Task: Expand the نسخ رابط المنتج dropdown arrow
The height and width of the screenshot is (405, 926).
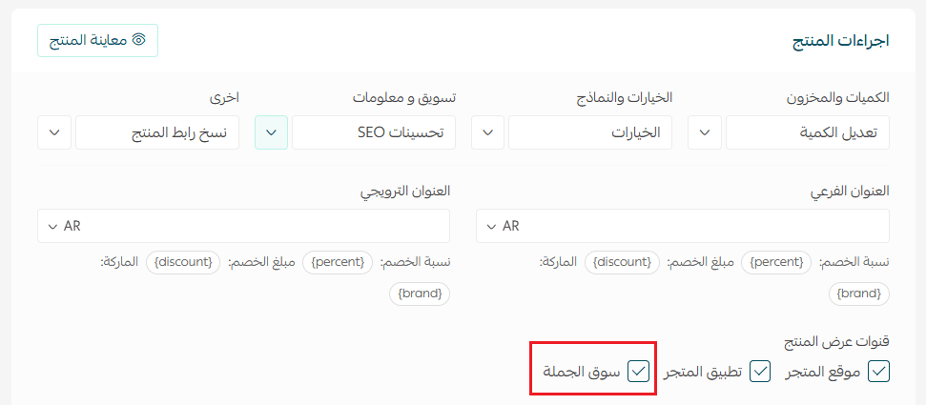Action: pos(54,133)
